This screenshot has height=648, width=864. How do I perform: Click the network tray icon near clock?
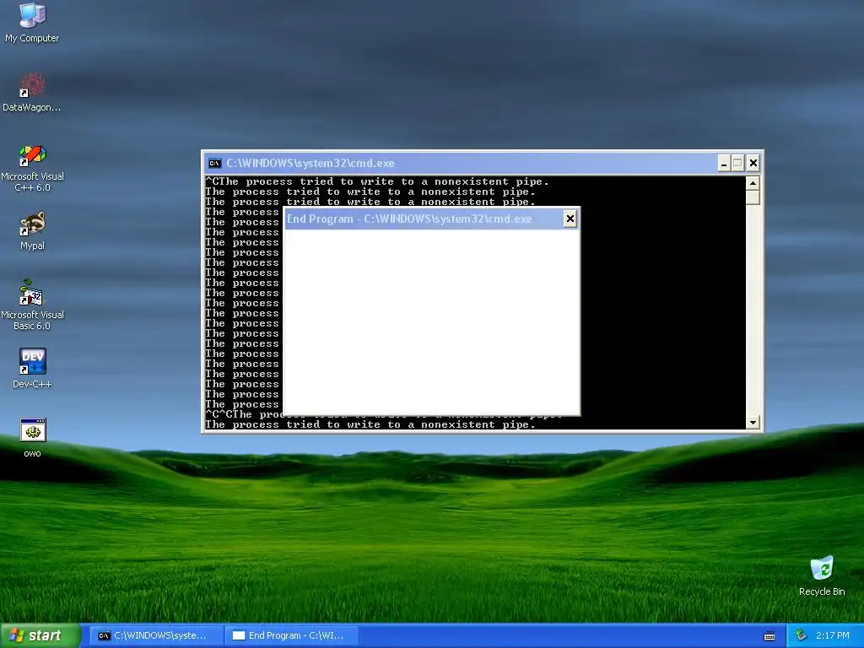click(801, 635)
